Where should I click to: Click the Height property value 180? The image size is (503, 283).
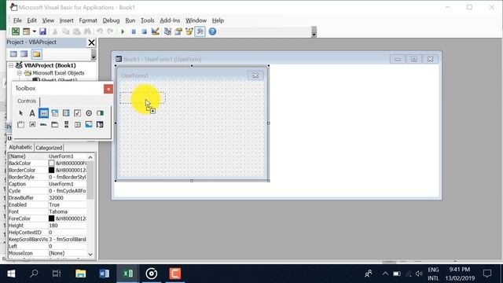pos(68,226)
